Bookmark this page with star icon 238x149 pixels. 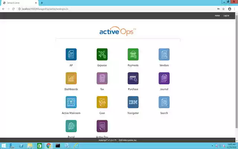pos(223,9)
